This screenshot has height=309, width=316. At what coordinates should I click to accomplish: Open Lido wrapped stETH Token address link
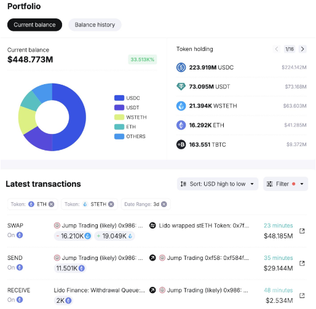204,225
